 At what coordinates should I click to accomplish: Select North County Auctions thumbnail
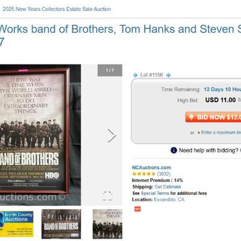17,224
